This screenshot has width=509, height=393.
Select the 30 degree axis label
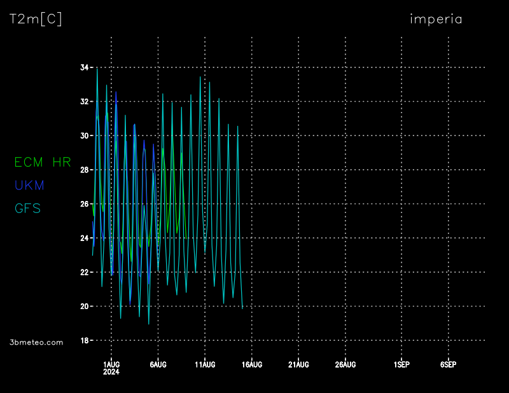coord(85,136)
